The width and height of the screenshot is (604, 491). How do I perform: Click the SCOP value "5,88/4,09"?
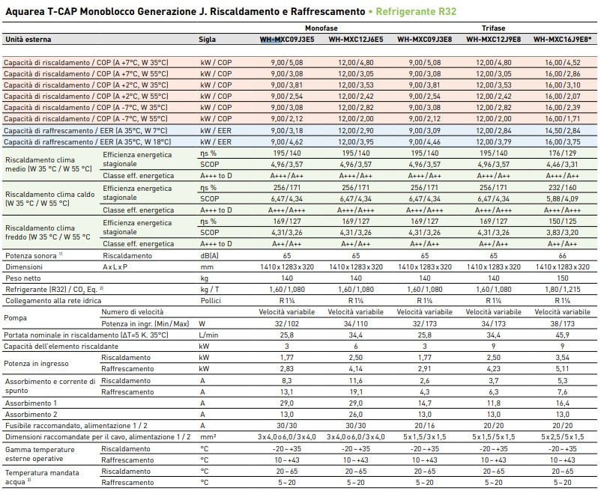pos(562,198)
